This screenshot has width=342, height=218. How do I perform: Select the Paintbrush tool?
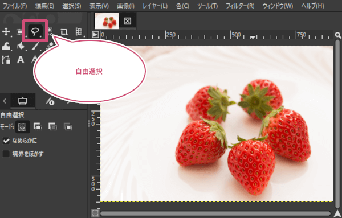[x=35, y=46]
